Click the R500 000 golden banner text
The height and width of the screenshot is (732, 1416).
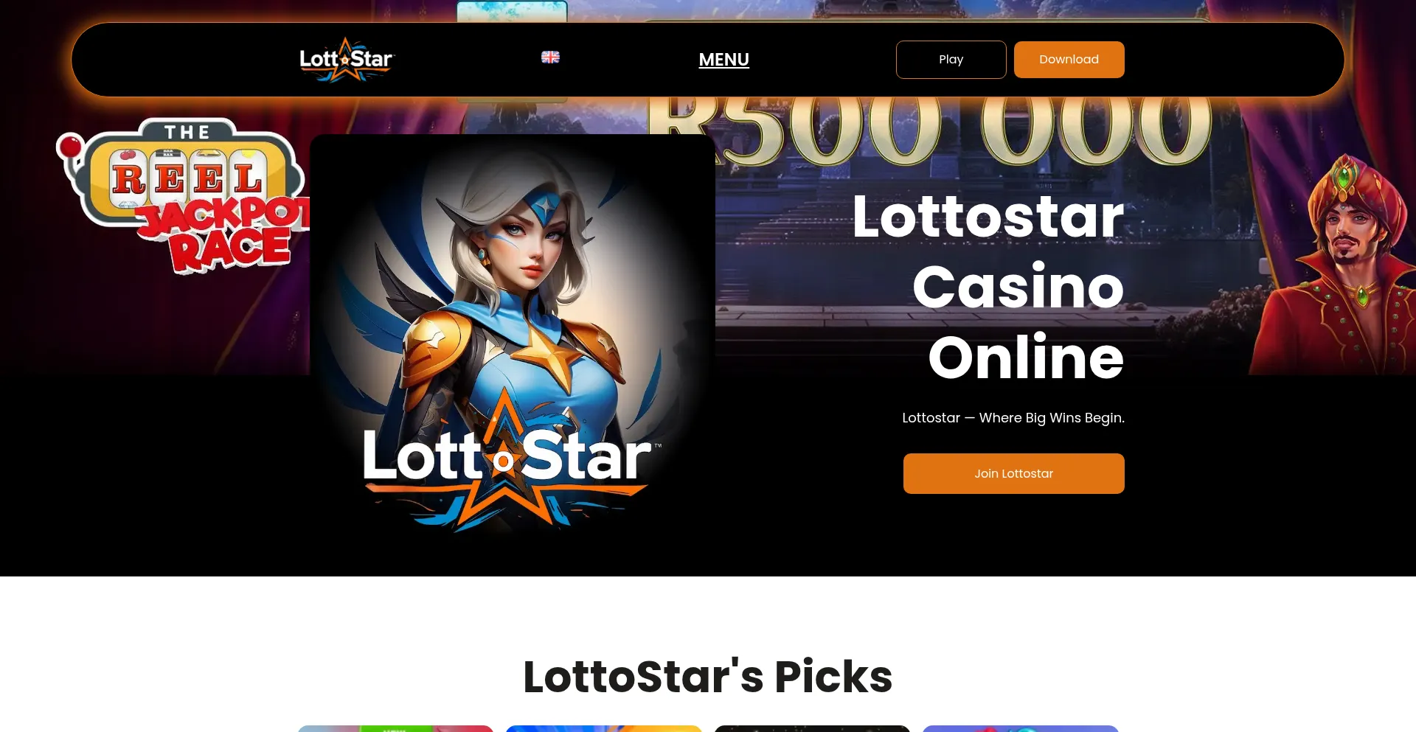point(929,129)
